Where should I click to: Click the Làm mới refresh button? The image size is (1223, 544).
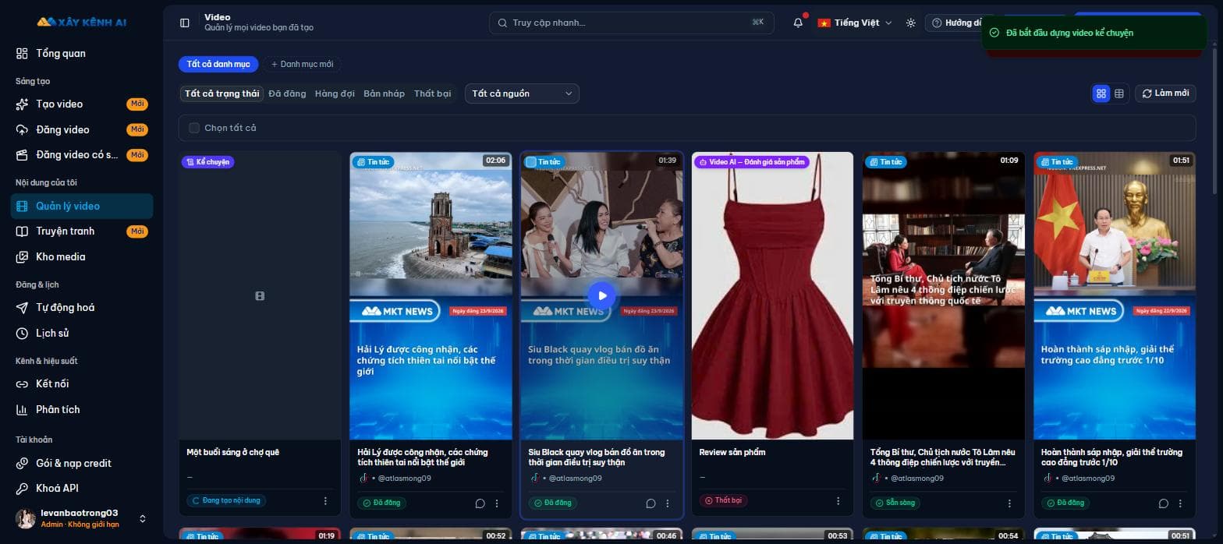[x=1165, y=94]
